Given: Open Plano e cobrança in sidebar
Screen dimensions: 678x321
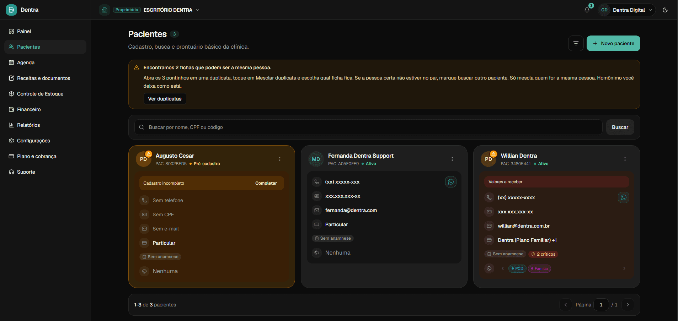Looking at the screenshot, I should point(45,156).
